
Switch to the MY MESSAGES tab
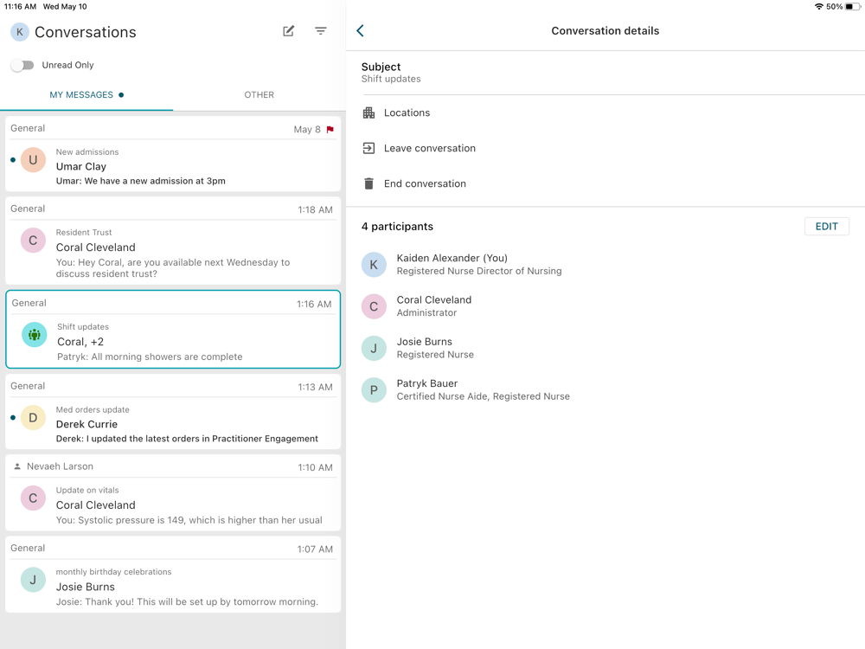[86, 95]
